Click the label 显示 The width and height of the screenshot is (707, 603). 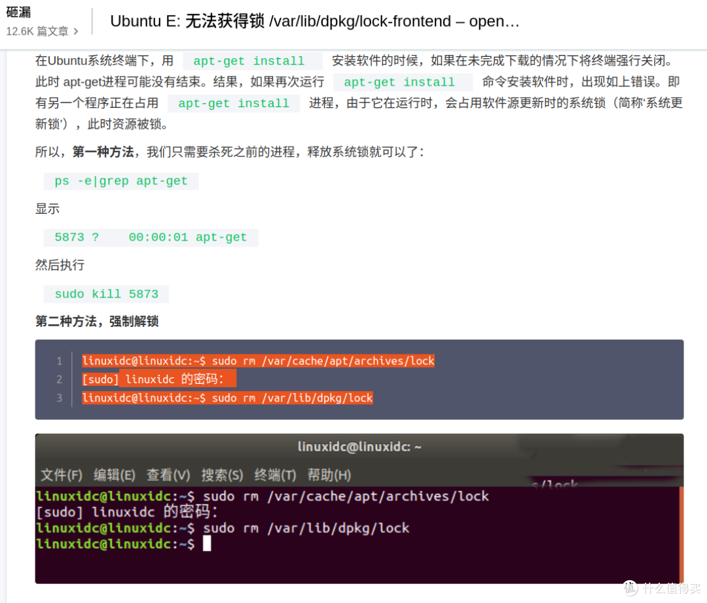pyautogui.click(x=47, y=209)
